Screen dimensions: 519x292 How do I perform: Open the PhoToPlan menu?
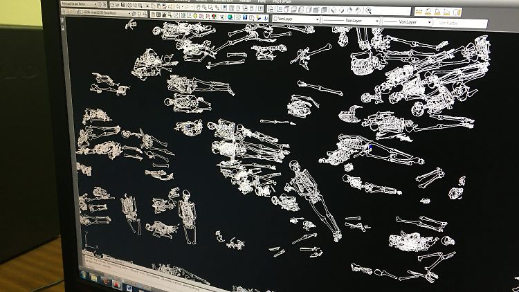coord(282,1)
